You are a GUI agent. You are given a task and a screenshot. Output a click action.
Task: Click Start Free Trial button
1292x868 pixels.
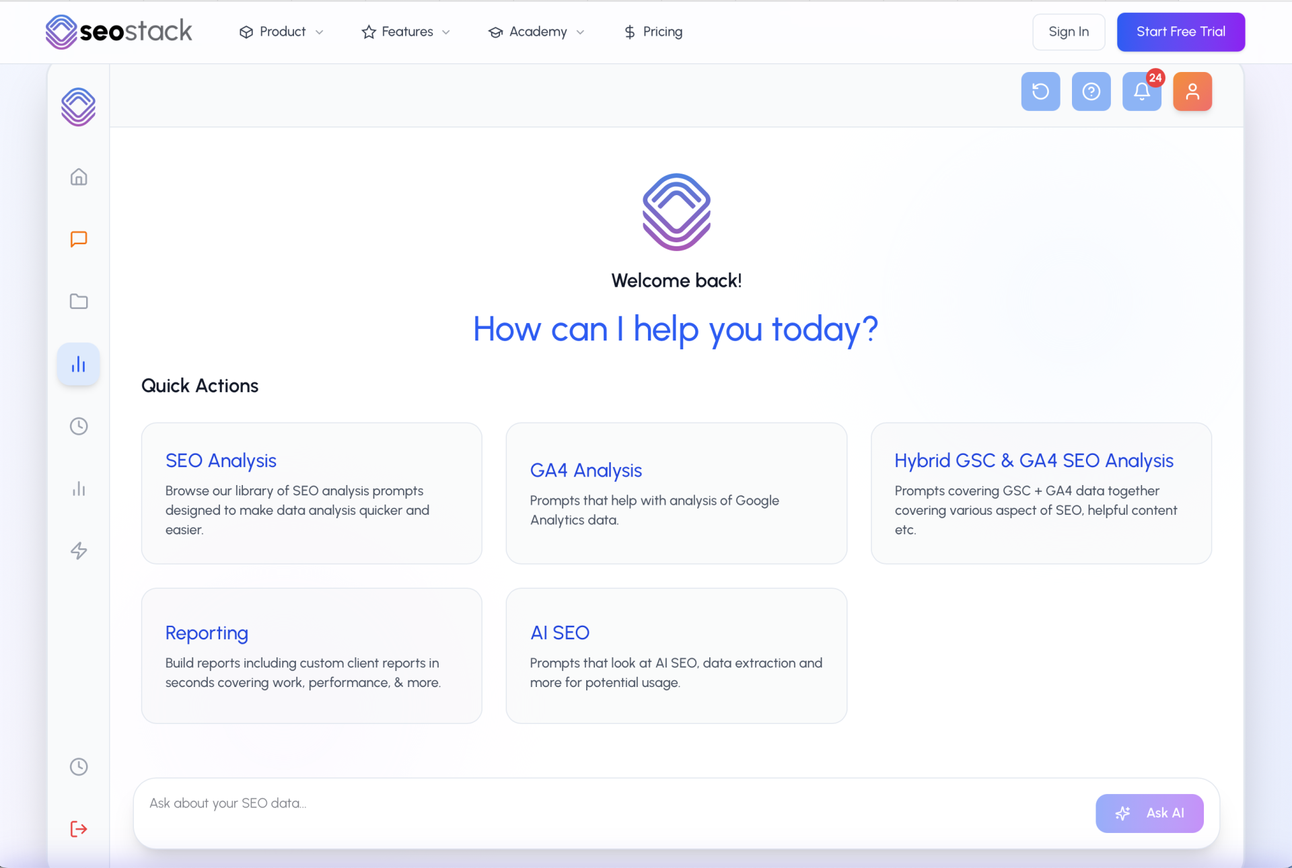[x=1181, y=32]
